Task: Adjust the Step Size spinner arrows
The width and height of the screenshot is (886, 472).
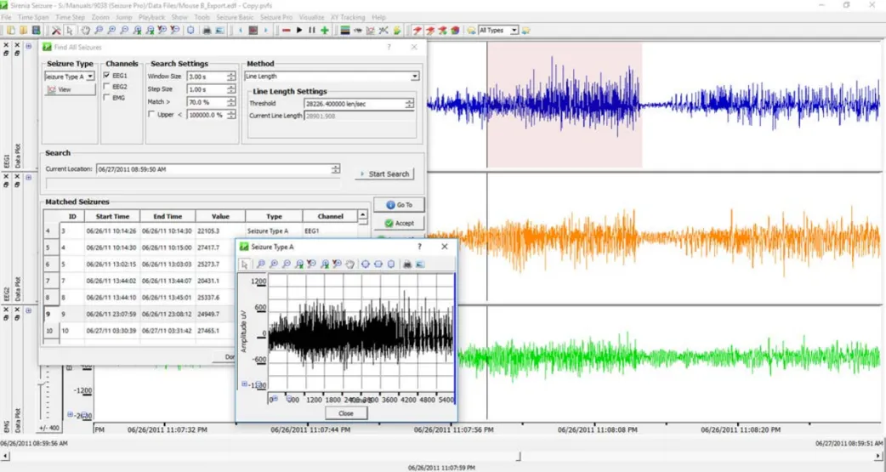Action: click(x=231, y=89)
